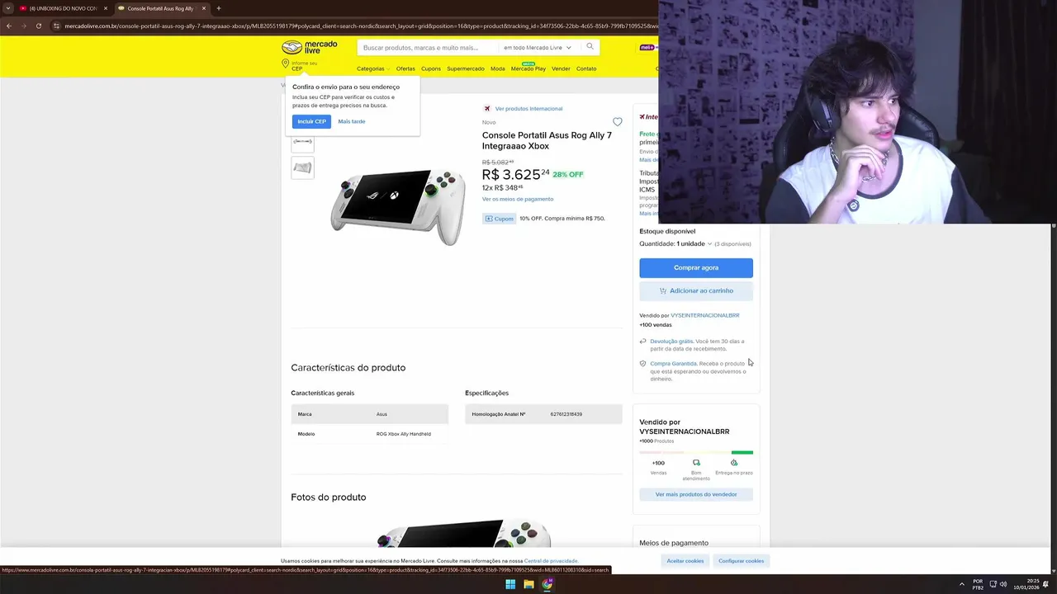The width and height of the screenshot is (1057, 594).
Task: Click the Comprar agora button
Action: point(696,267)
